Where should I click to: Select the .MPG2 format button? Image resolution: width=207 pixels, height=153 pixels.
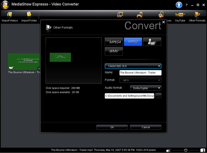coord(133,42)
